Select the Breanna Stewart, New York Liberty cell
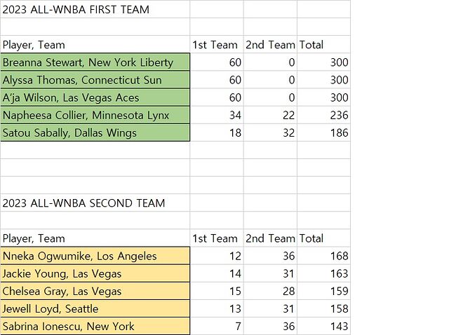 click(x=95, y=62)
